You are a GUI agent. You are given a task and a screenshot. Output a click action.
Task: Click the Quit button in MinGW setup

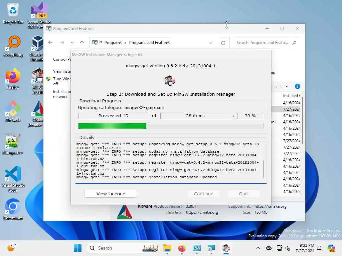(x=243, y=194)
